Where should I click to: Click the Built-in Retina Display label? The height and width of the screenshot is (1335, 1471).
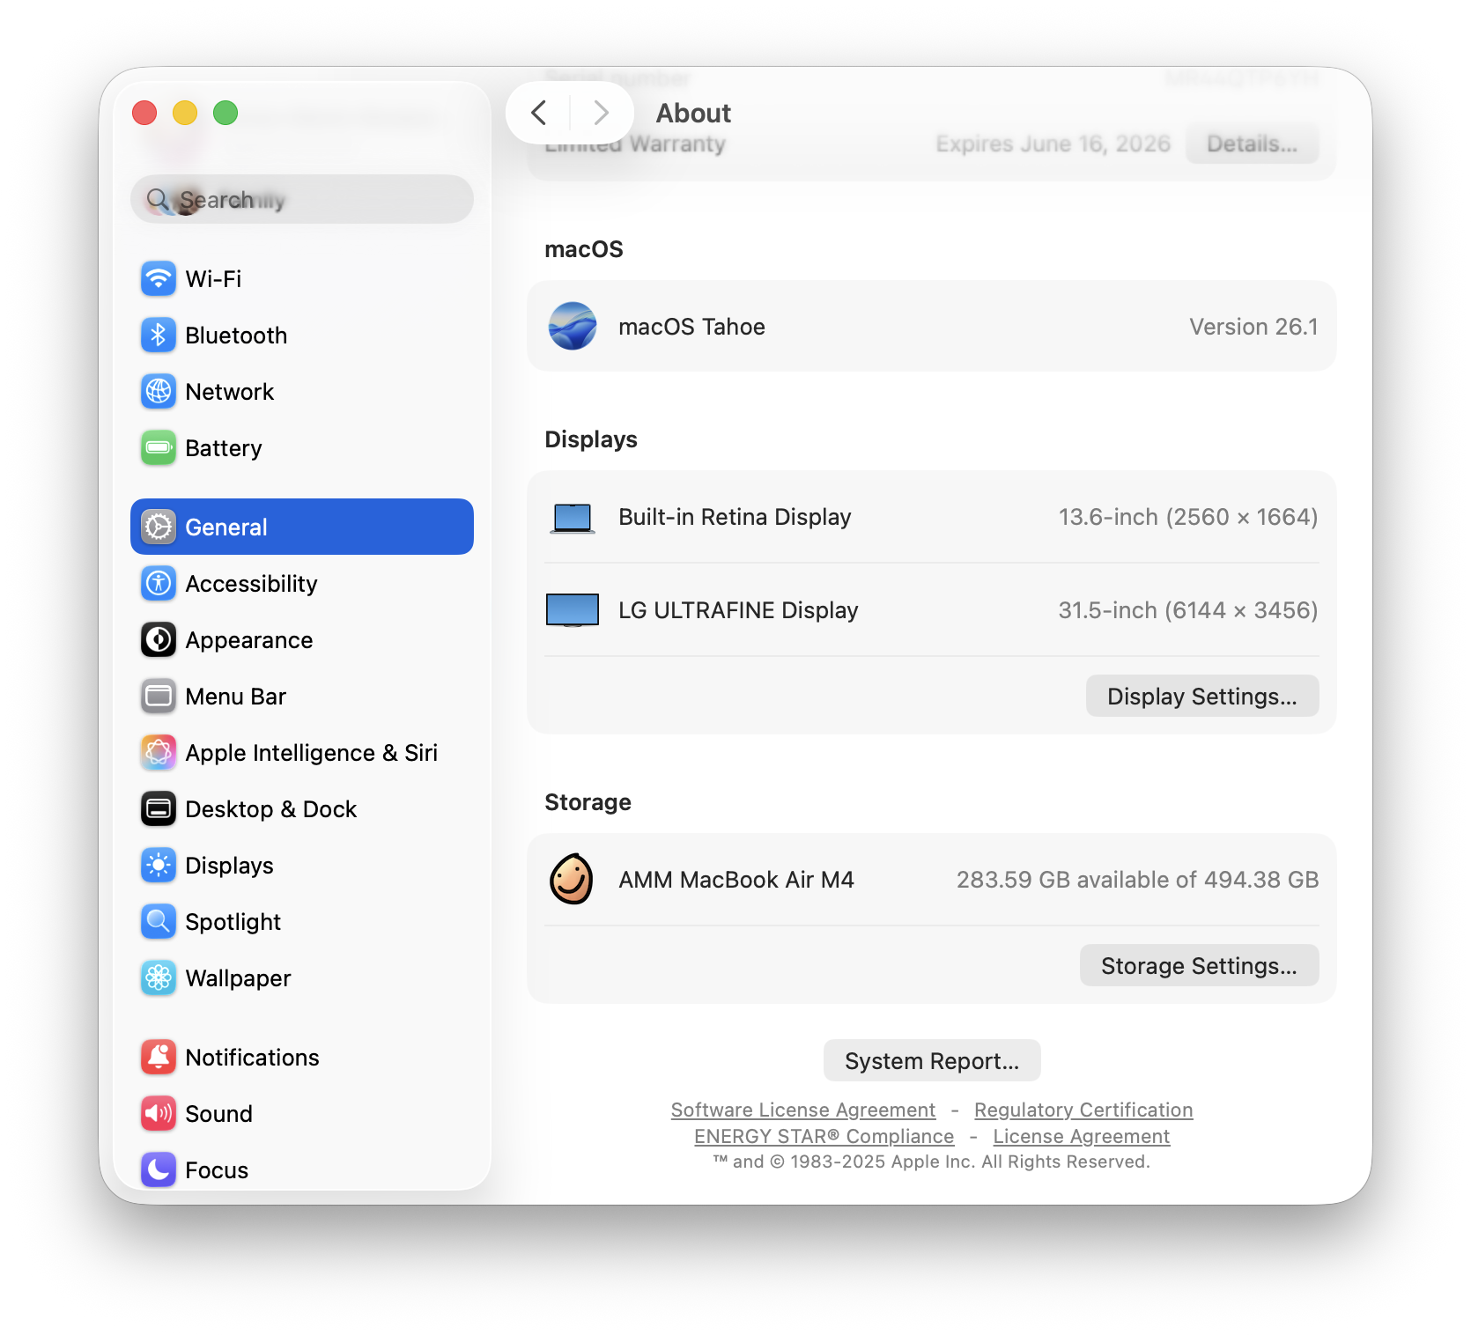click(x=735, y=517)
